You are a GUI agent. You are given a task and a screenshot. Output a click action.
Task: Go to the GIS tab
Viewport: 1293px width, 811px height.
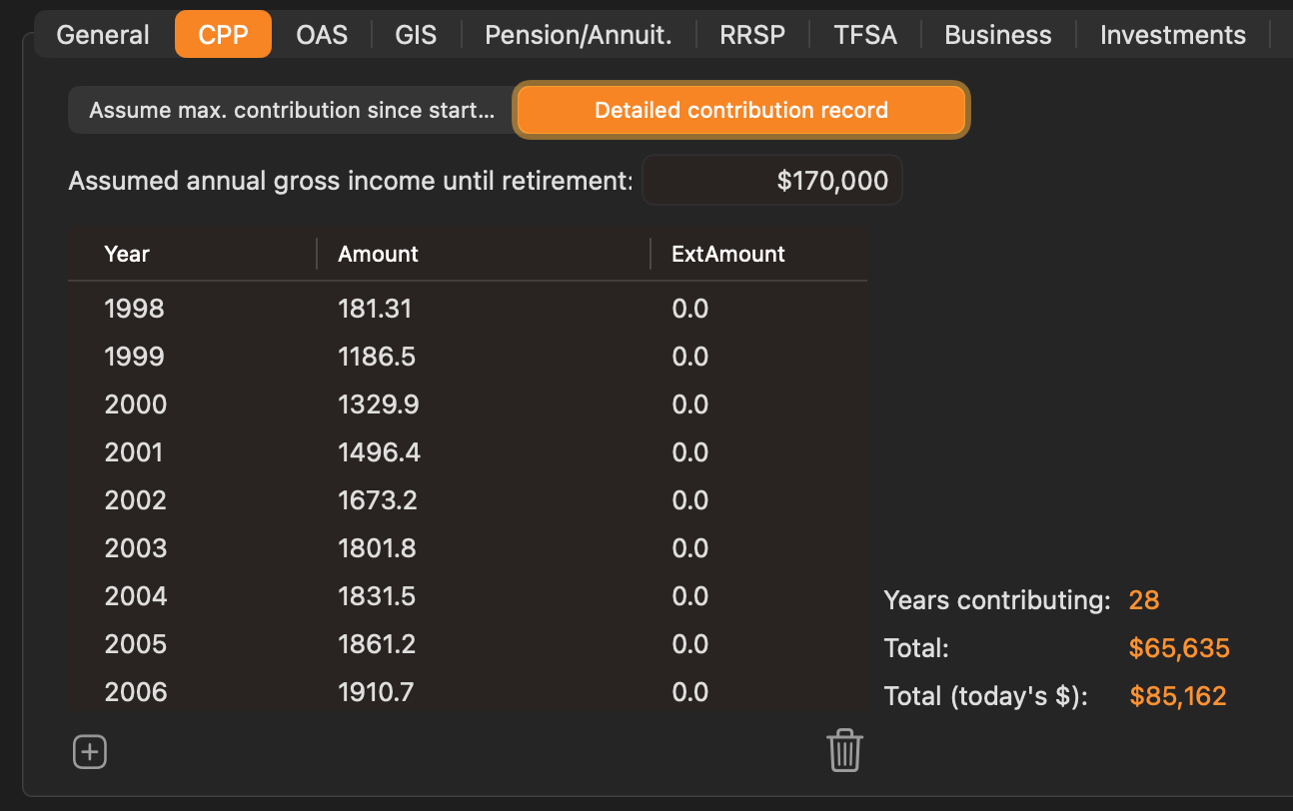[416, 35]
